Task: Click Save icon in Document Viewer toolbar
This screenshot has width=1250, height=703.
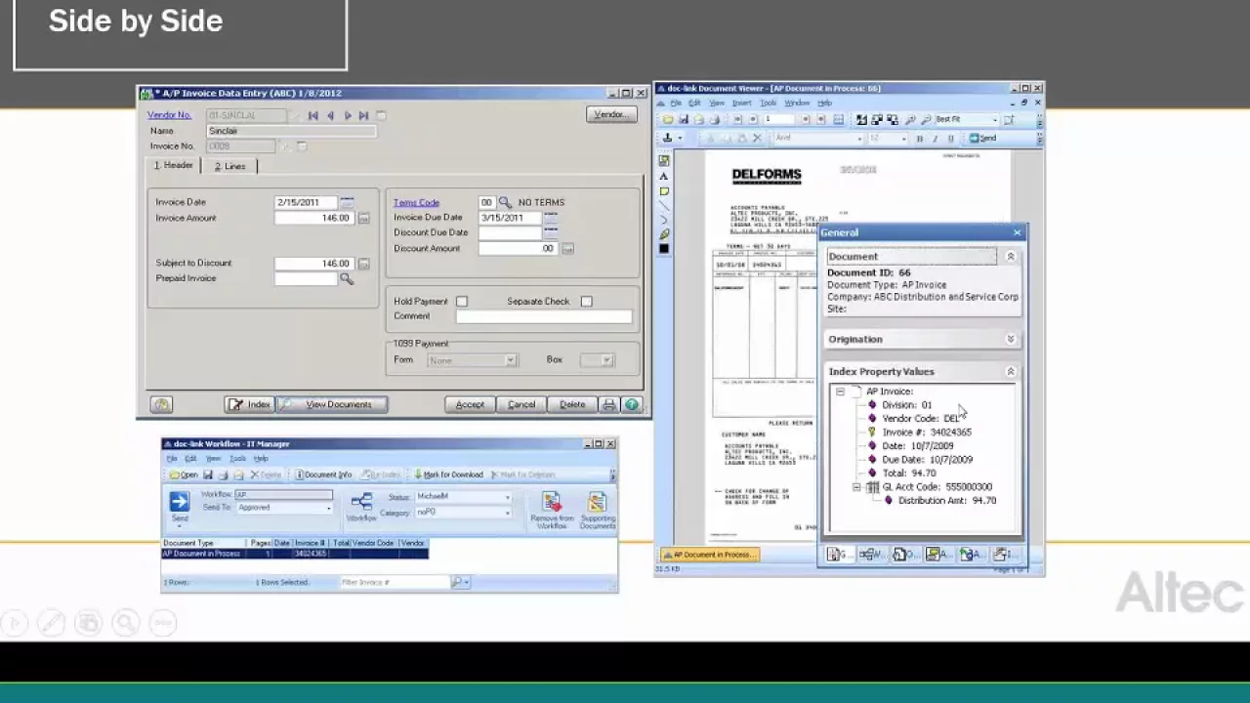Action: pos(684,120)
